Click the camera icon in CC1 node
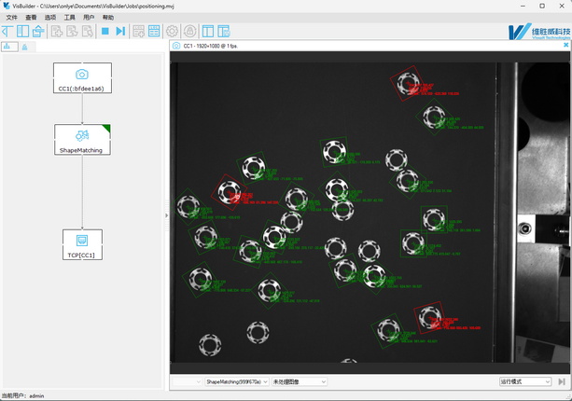 pyautogui.click(x=82, y=75)
